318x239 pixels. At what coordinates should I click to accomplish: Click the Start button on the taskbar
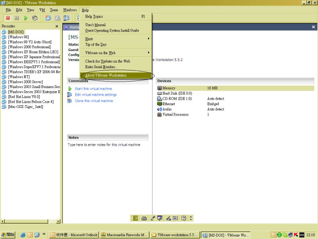(8, 235)
